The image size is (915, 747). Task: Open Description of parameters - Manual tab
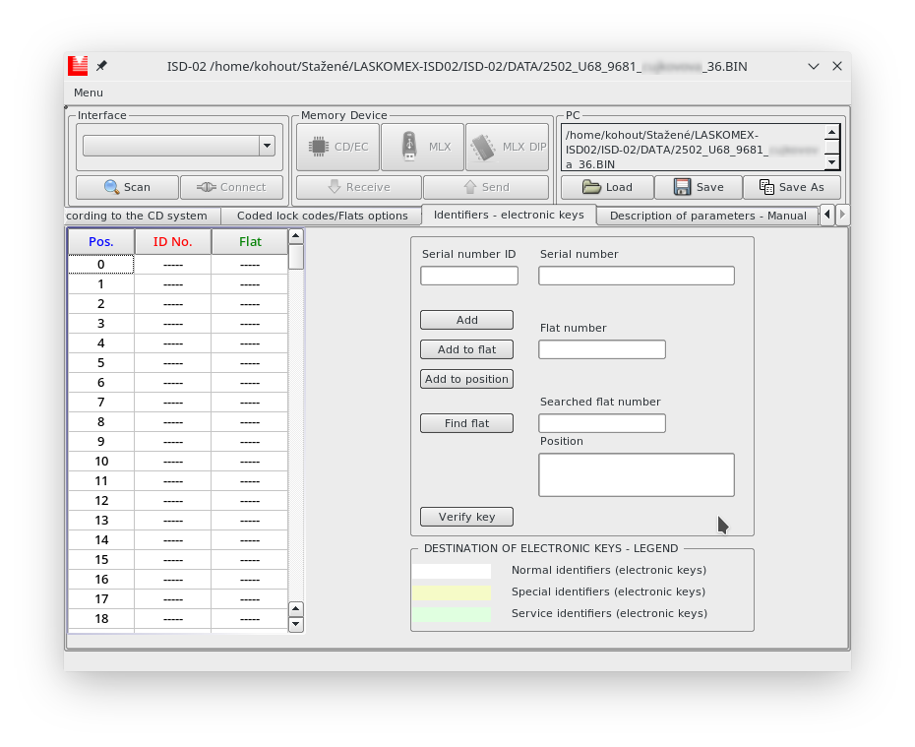707,216
